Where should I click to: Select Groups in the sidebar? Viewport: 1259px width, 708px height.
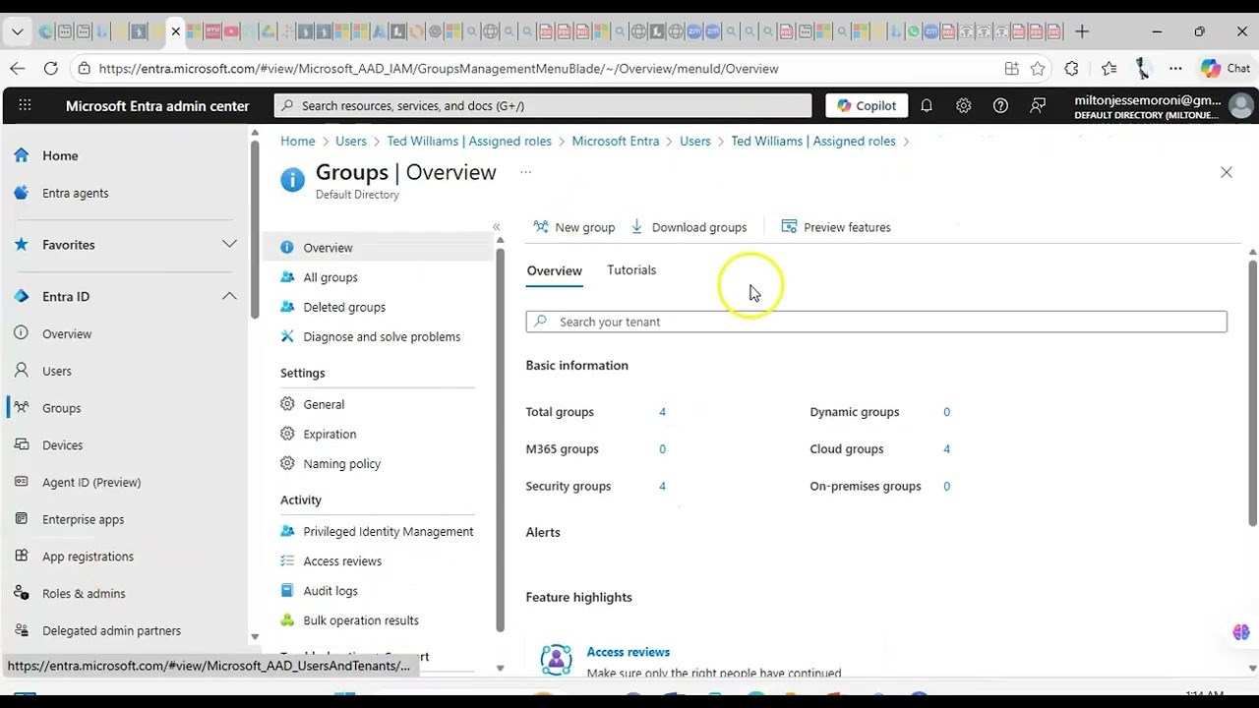click(62, 408)
